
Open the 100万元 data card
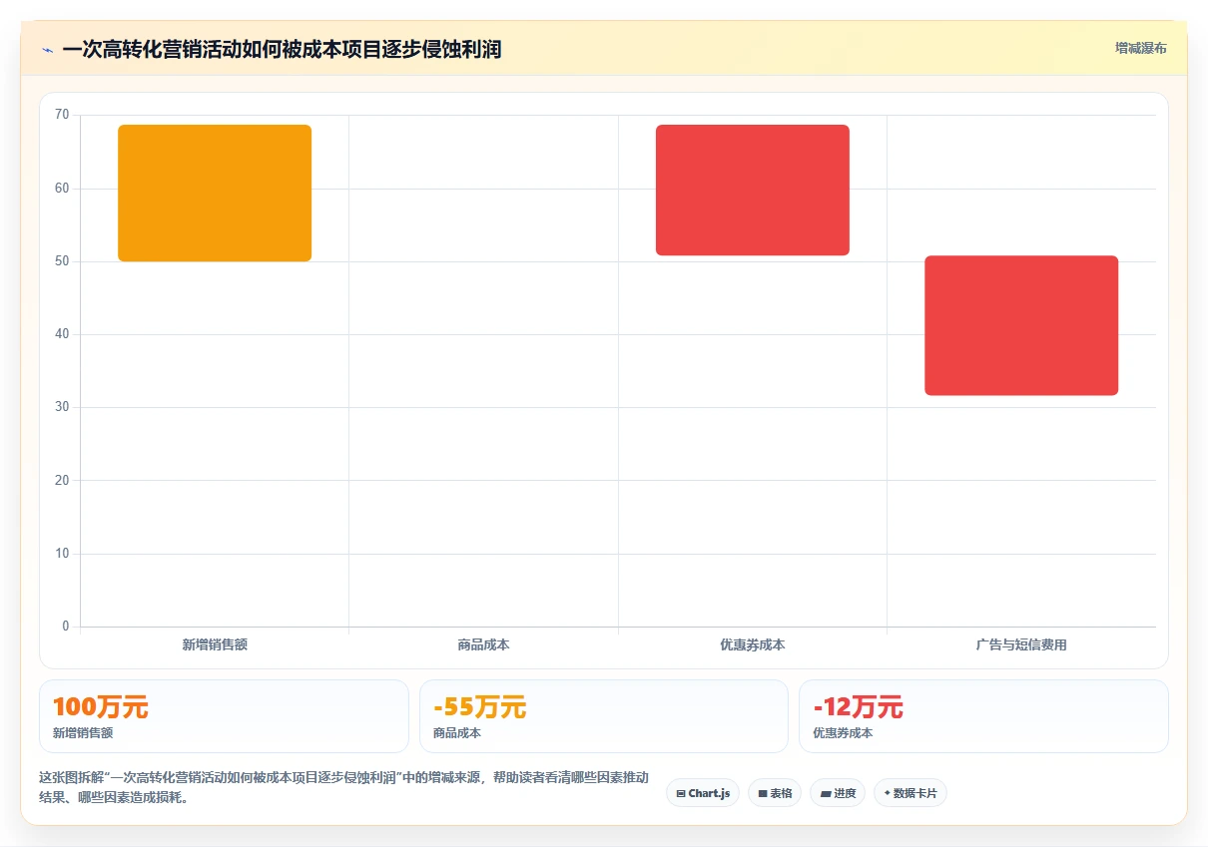(224, 716)
